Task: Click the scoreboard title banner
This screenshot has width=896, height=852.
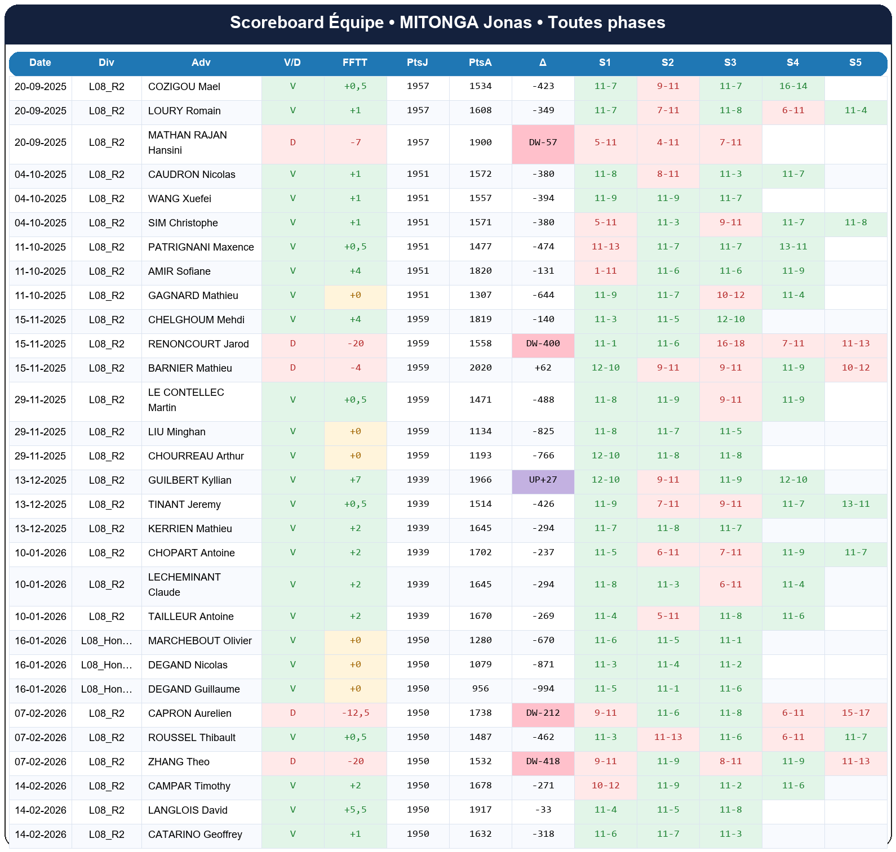Action: (x=448, y=23)
